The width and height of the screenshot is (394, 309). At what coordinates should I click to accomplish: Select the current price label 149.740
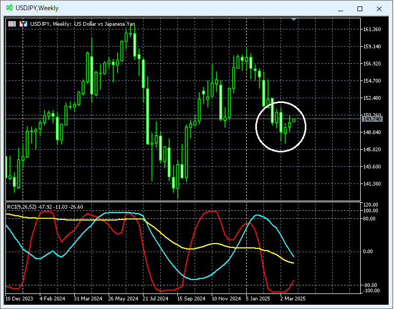point(372,119)
